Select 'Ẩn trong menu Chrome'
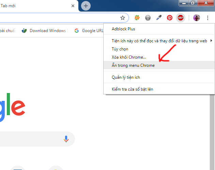The height and width of the screenshot is (170, 215). (159, 65)
